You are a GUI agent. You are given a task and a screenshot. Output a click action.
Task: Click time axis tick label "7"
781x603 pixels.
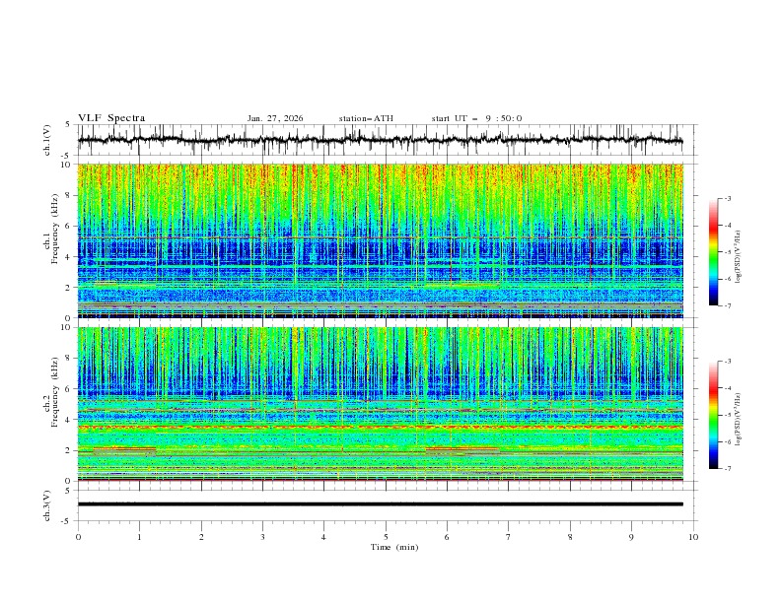tap(509, 537)
